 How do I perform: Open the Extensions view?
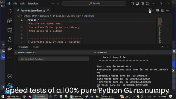(x=10, y=21)
